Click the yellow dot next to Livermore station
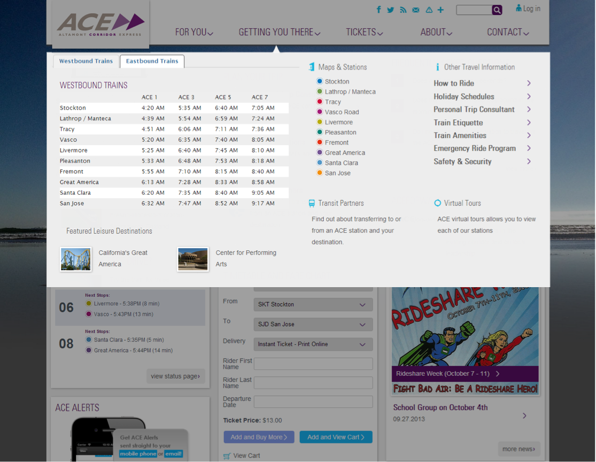596x462 pixels. [x=320, y=122]
